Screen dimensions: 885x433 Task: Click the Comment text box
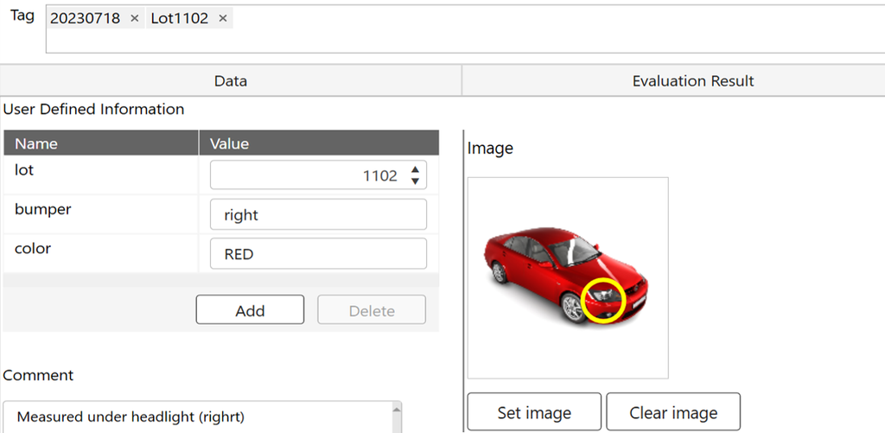(x=199, y=417)
